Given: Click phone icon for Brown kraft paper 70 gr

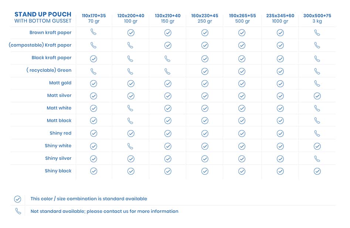Looking at the screenshot, I should tap(94, 33).
